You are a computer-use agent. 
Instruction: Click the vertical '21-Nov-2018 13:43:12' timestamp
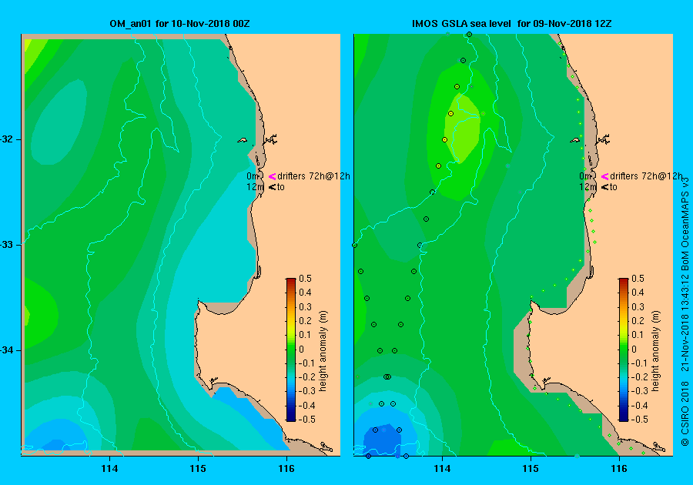[x=685, y=323]
